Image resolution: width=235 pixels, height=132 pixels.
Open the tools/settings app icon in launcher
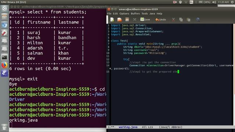[x=4, y=33]
